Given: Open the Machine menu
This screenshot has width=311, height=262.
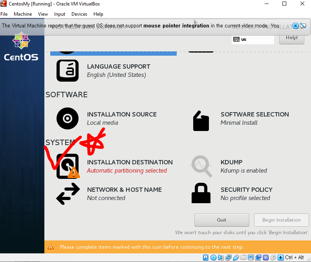Looking at the screenshot, I should (23, 14).
